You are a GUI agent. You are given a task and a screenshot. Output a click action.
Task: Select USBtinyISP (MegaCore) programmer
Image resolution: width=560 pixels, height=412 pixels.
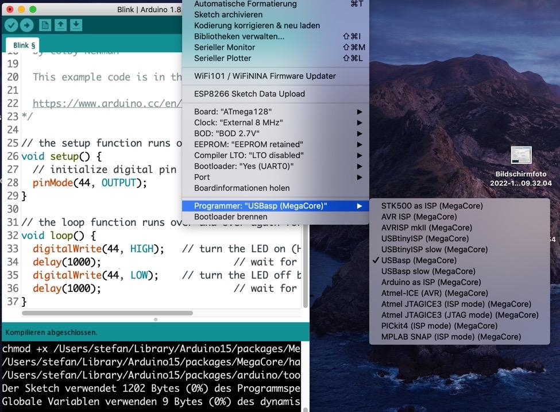point(459,238)
